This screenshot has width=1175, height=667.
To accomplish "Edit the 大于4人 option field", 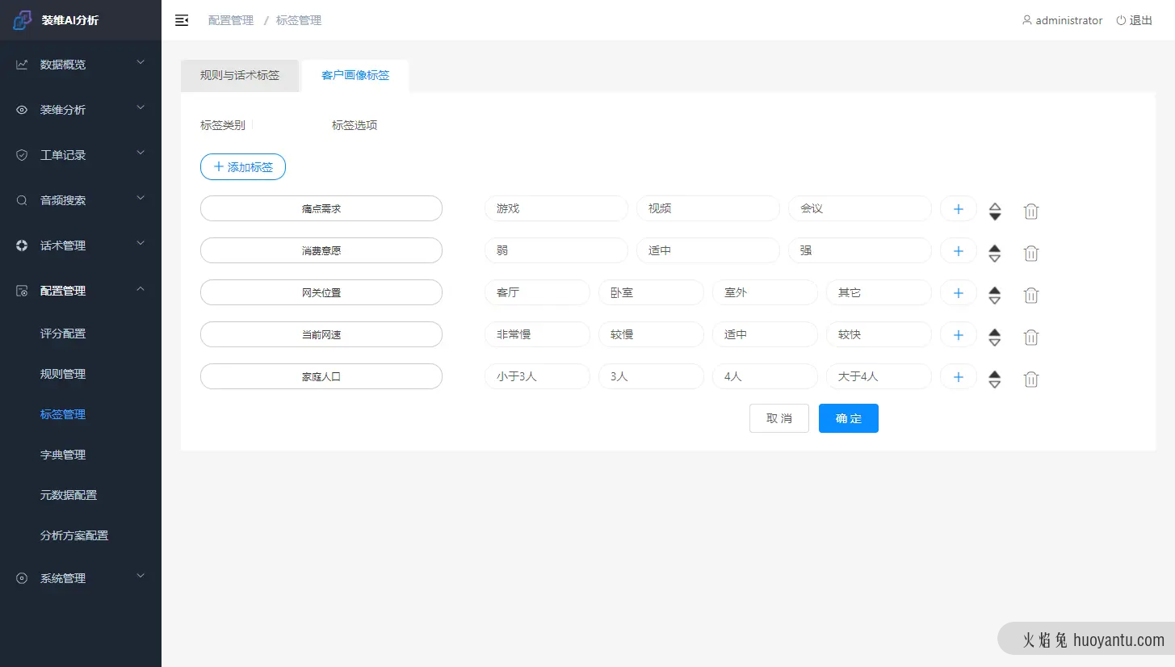I will point(879,376).
